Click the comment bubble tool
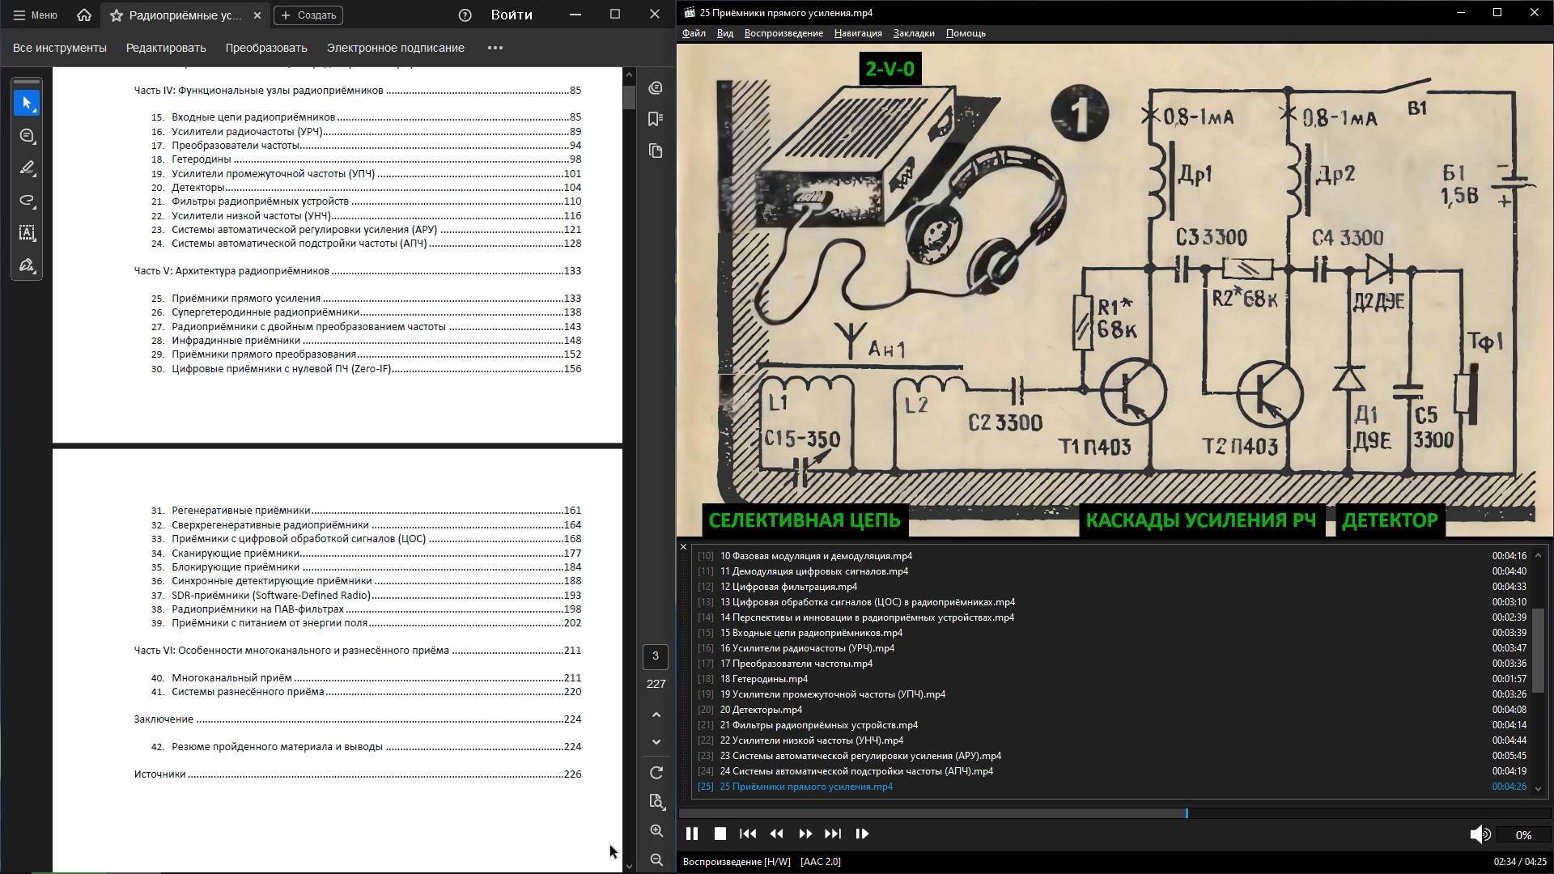 pyautogui.click(x=27, y=136)
